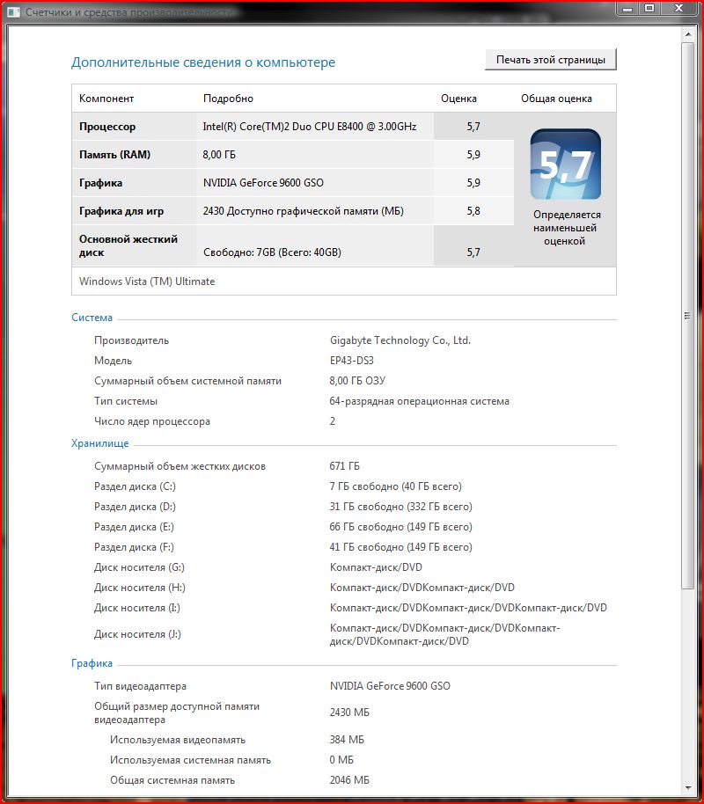Click the 'Подробно' column header

tap(228, 99)
